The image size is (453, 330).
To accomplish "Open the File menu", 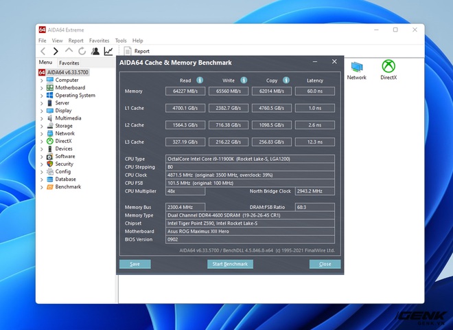I will click(x=42, y=41).
